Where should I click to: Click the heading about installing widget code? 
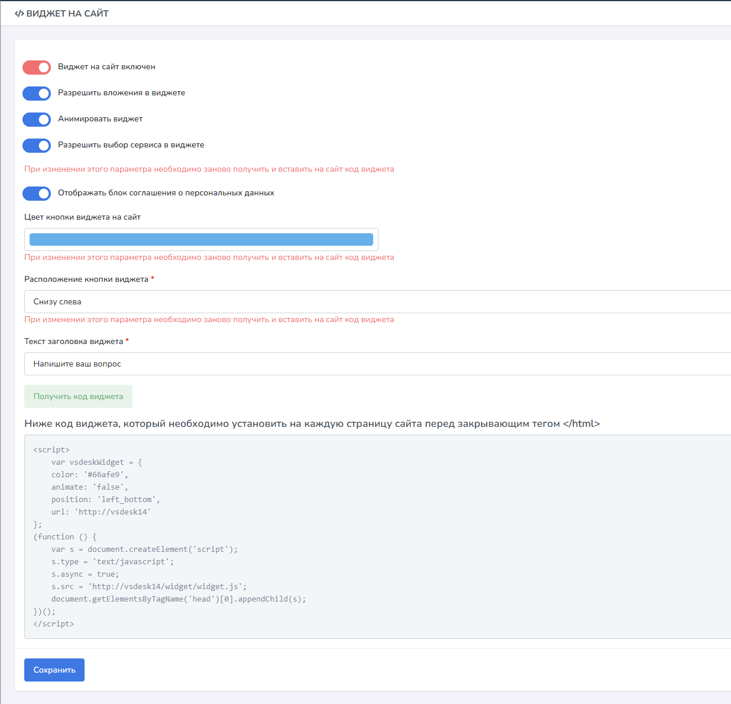312,424
